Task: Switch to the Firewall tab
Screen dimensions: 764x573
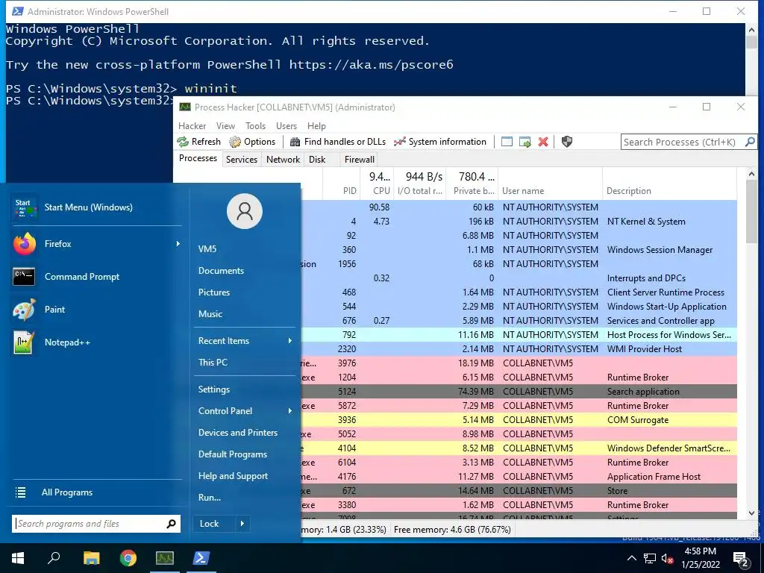Action: click(x=360, y=160)
